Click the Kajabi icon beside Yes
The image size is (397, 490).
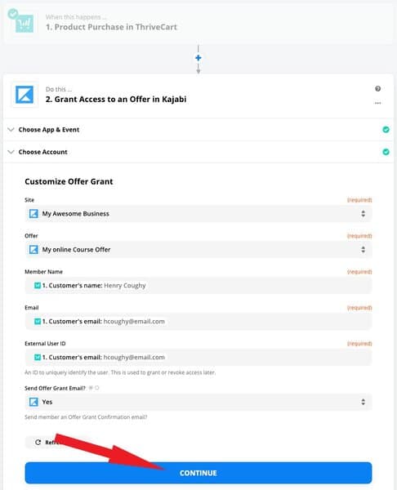33,402
